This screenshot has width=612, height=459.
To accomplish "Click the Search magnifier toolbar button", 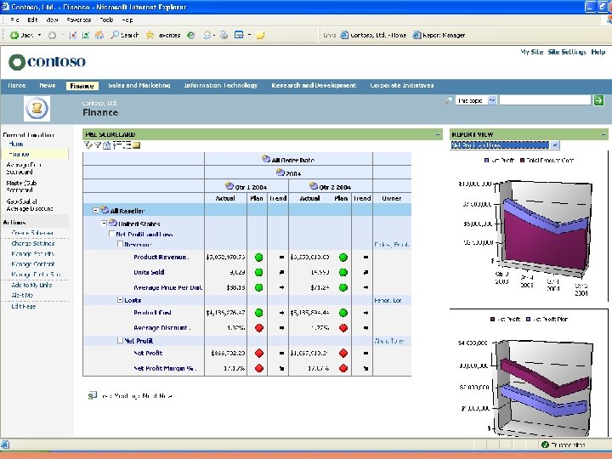I will (x=124, y=35).
